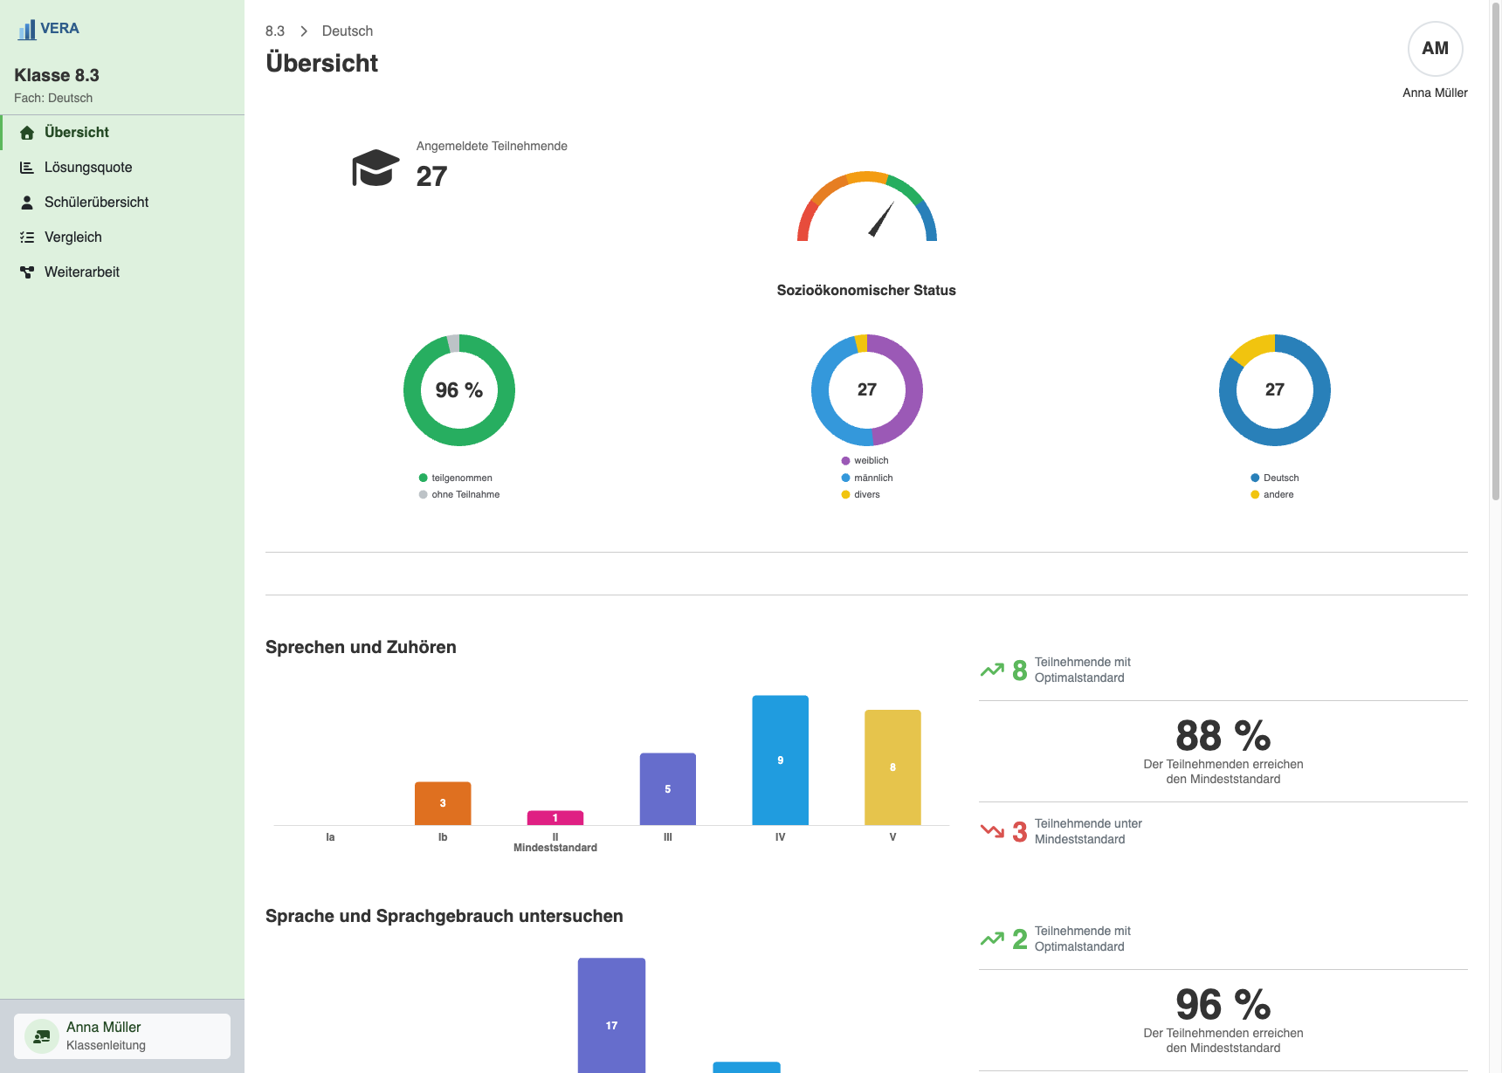Click the Sozioökonomischer Status label
Viewport: 1502px width, 1073px height.
(866, 290)
